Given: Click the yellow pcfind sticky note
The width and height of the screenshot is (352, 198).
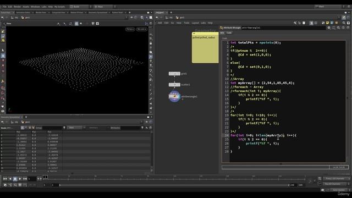Looking at the screenshot, I should [x=205, y=48].
